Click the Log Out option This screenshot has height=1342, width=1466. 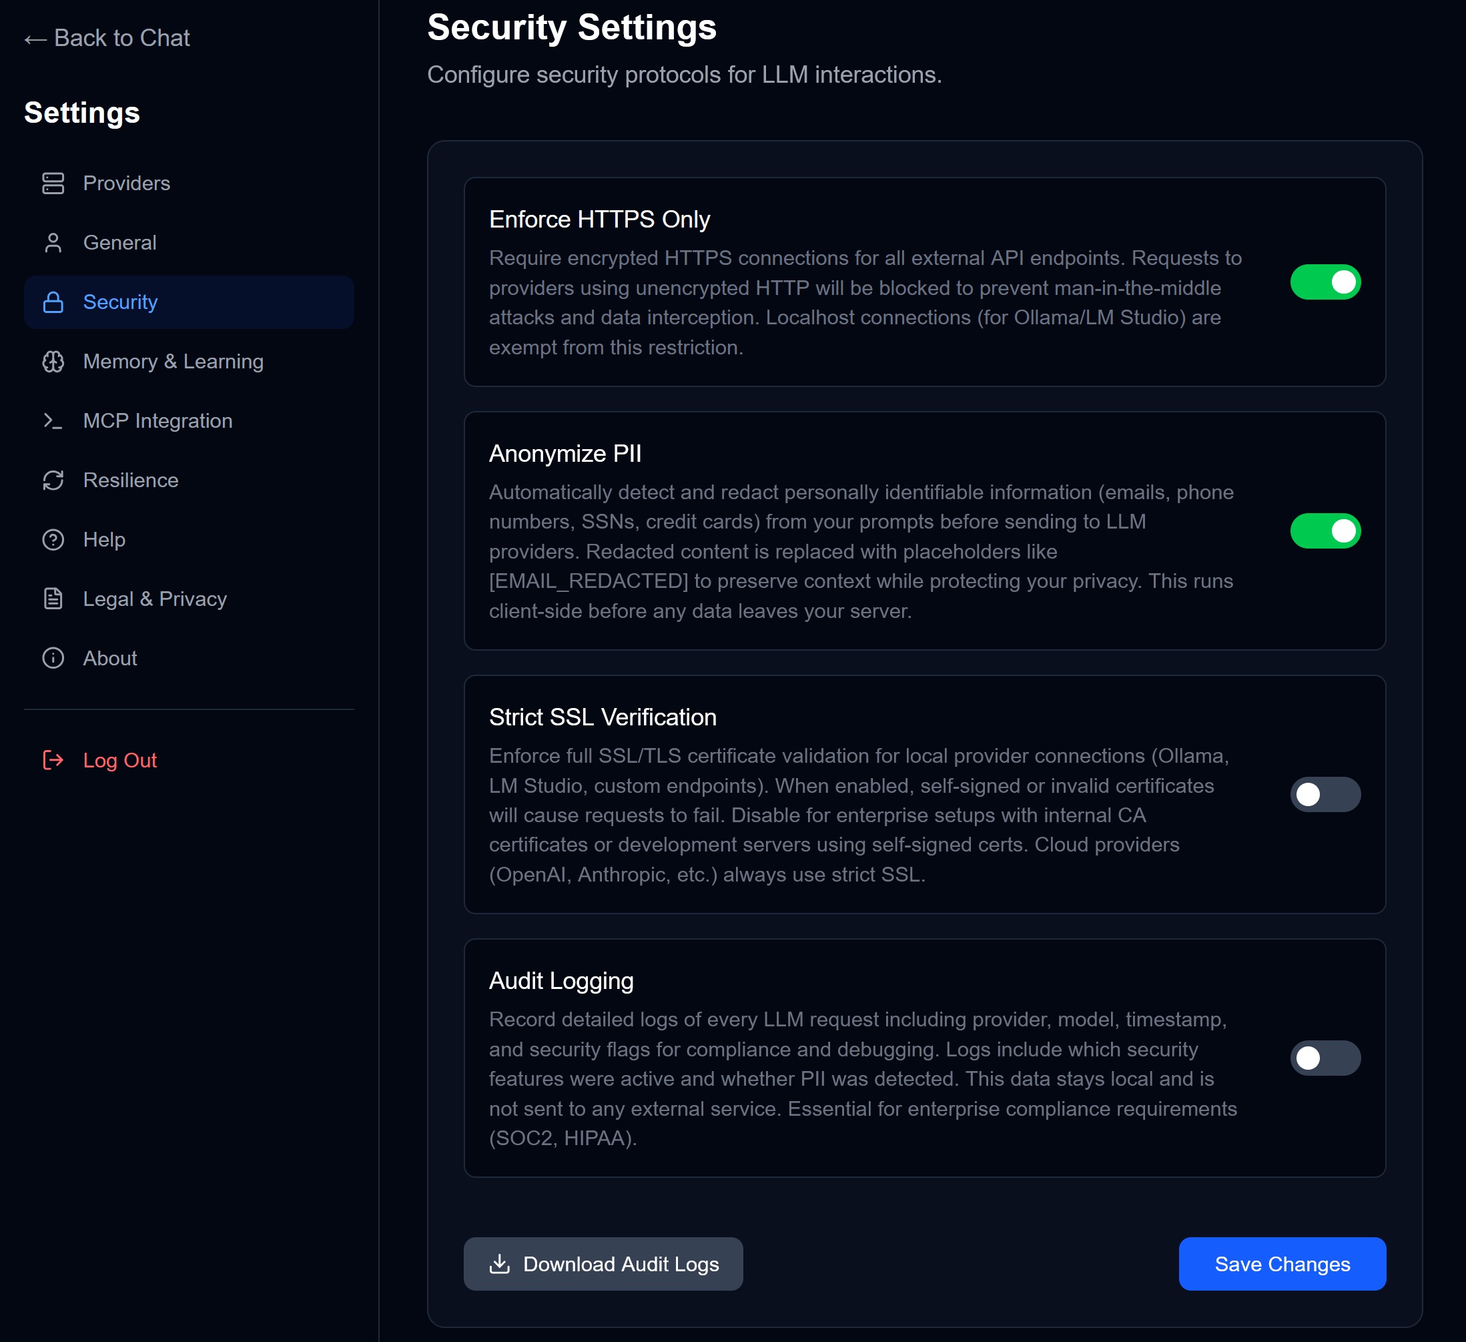(120, 759)
